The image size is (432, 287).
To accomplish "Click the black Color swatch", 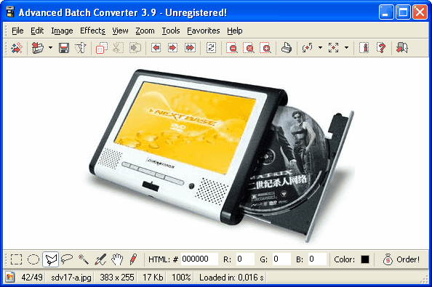I will point(365,259).
